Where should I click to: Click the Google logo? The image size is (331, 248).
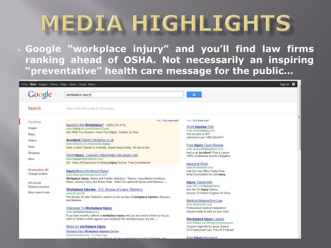(x=40, y=95)
